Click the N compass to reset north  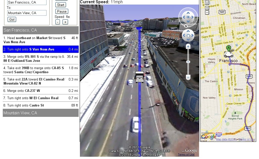[x=186, y=26]
